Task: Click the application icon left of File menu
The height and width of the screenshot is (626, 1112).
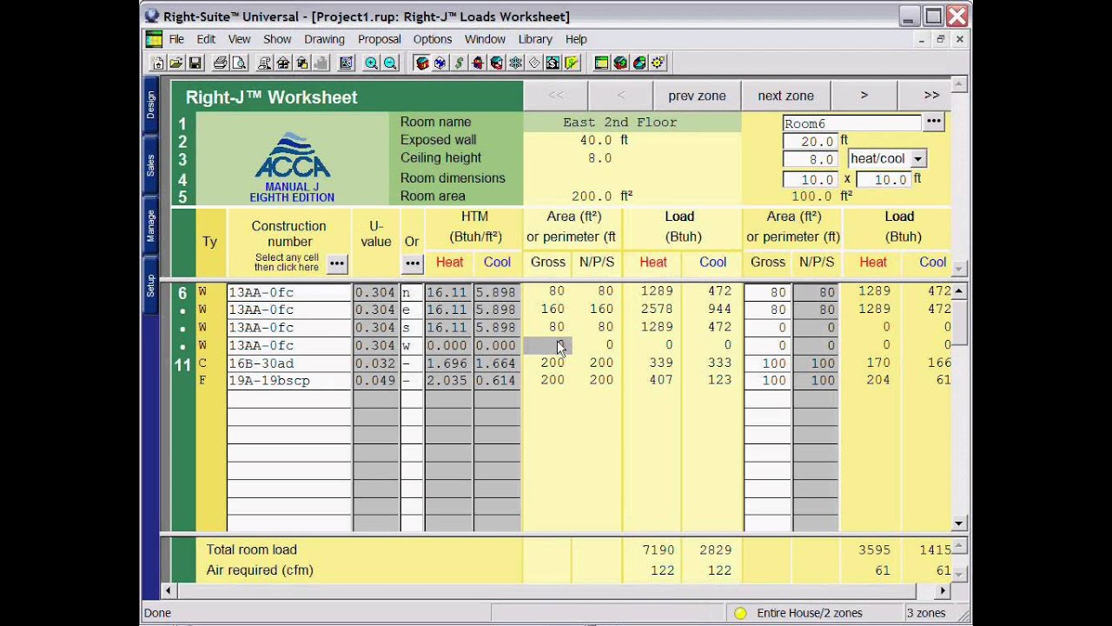Action: point(154,39)
